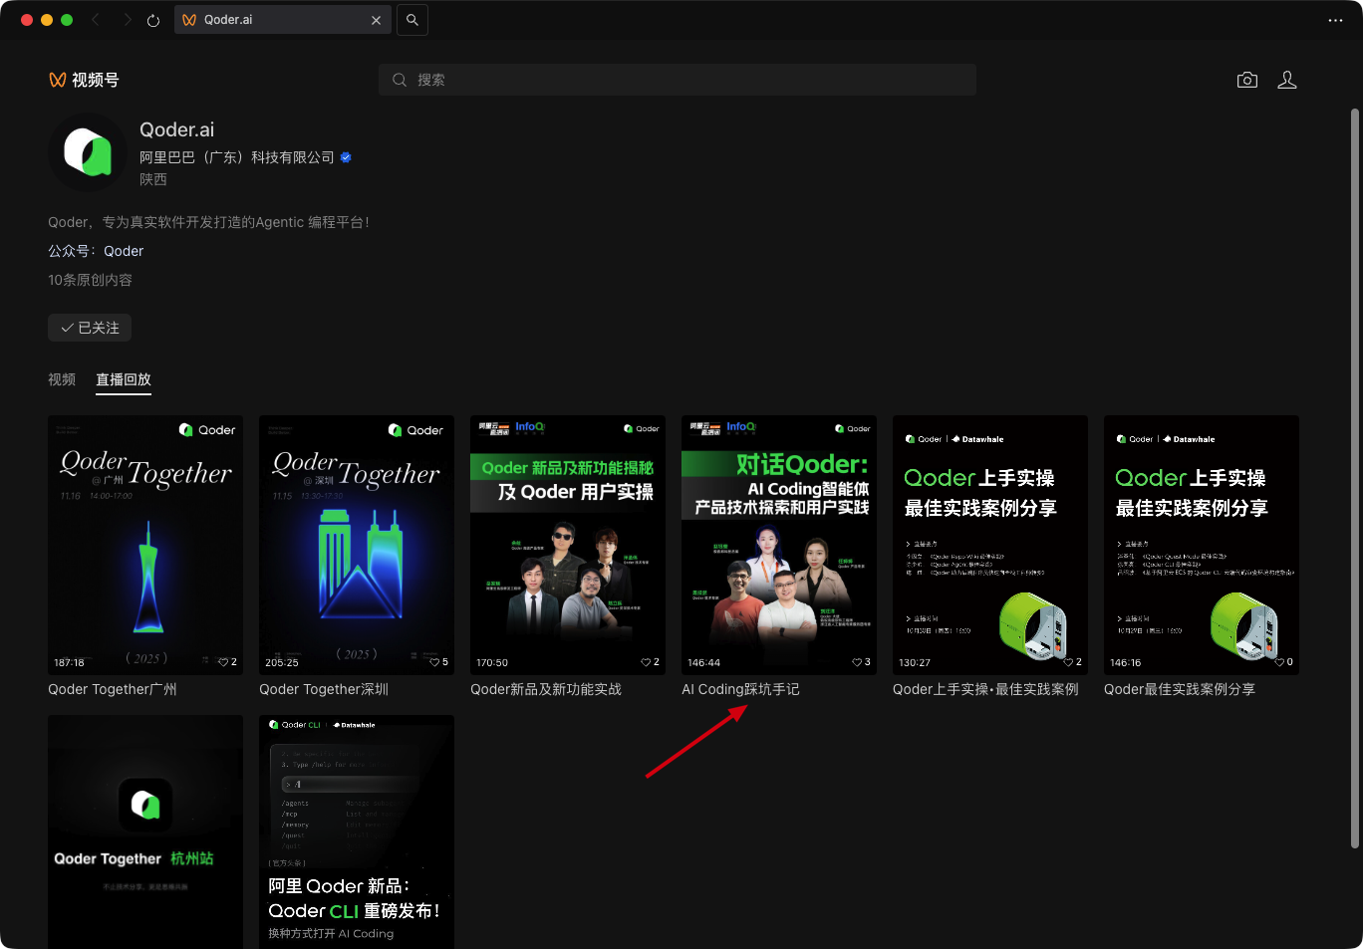This screenshot has height=949, width=1363.
Task: Open the search magnifier button in title bar
Action: pos(412,20)
